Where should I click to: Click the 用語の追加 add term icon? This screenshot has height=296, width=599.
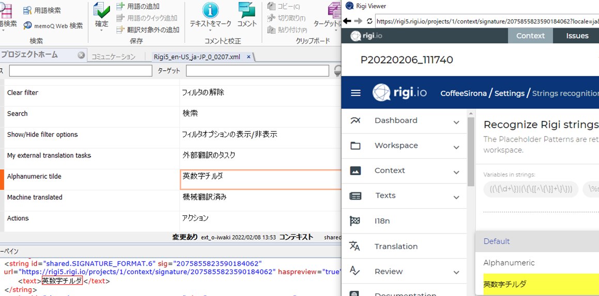point(120,7)
